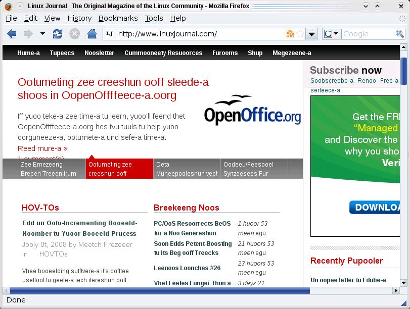Image resolution: width=410 pixels, height=309 pixels.
Task: Bookmark this page with the star icon
Action: pyautogui.click(x=300, y=34)
